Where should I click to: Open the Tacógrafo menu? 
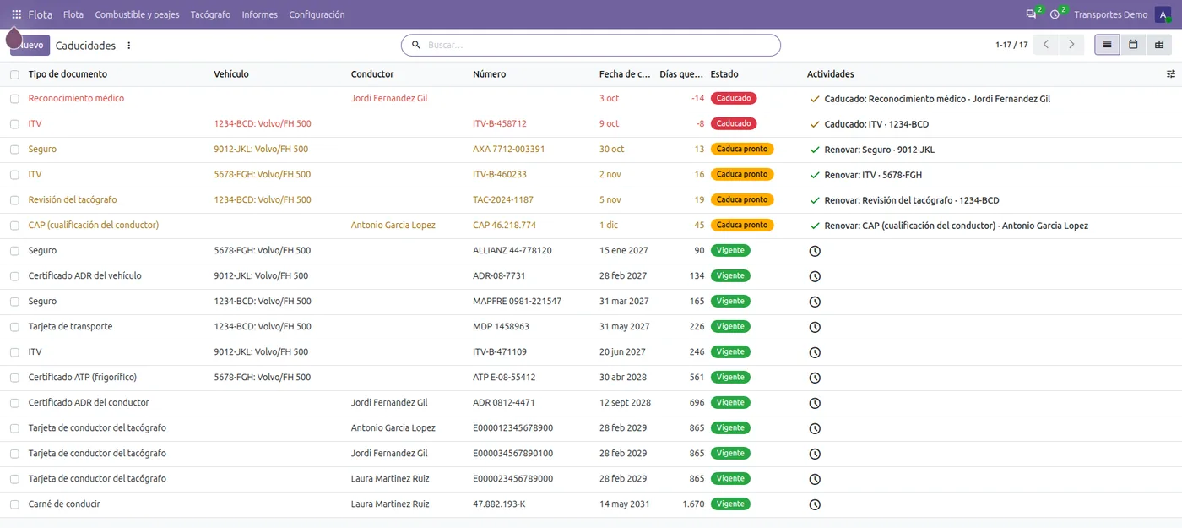[210, 14]
